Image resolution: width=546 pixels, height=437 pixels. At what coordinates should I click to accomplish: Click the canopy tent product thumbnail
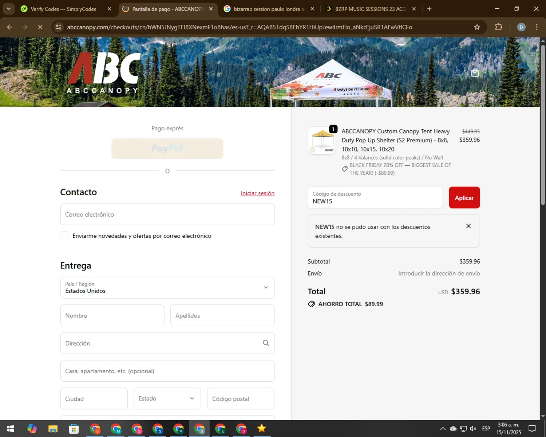[x=322, y=141]
